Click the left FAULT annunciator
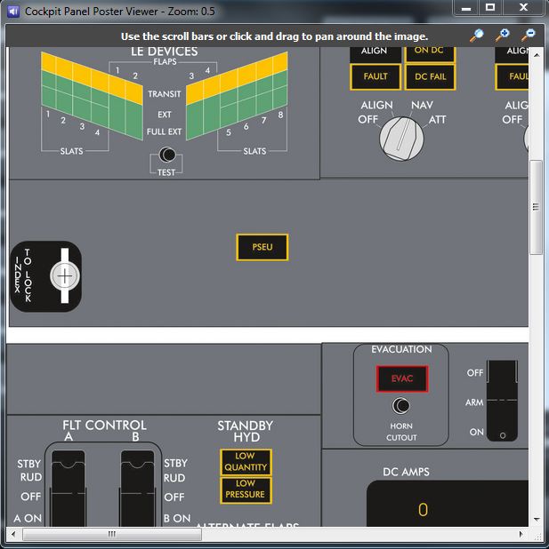The width and height of the screenshot is (549, 549). 375,76
